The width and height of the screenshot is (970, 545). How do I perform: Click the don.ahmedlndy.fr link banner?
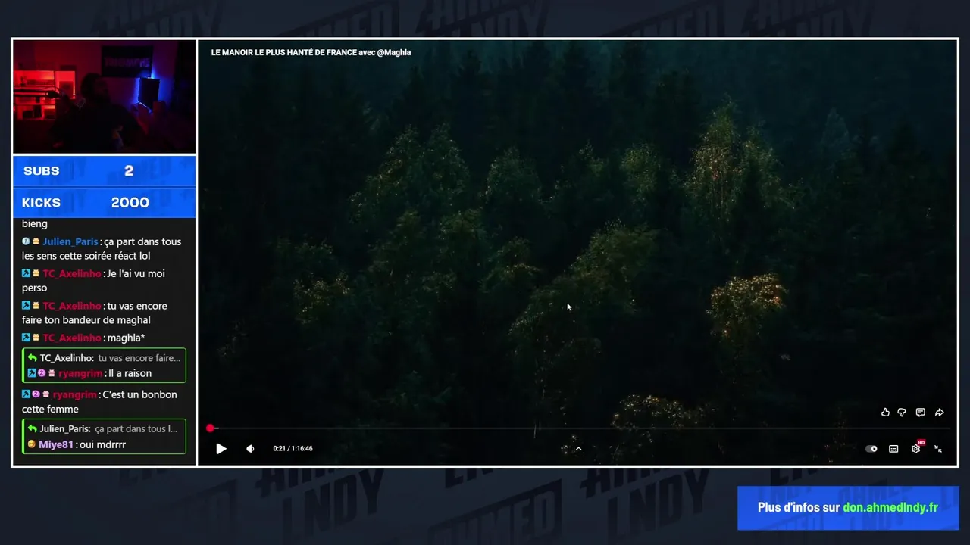[x=848, y=508]
